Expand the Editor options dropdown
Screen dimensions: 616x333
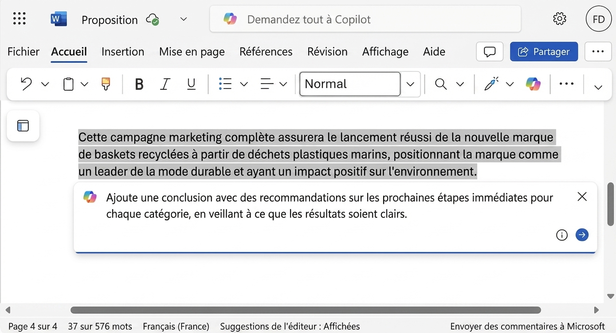coord(510,84)
